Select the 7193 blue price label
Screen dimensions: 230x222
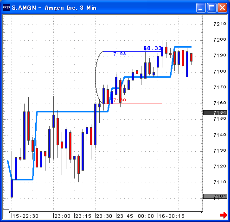(x=120, y=54)
